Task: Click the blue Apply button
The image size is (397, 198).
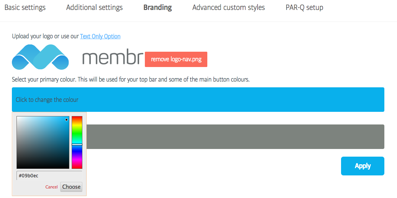Action: 362,166
